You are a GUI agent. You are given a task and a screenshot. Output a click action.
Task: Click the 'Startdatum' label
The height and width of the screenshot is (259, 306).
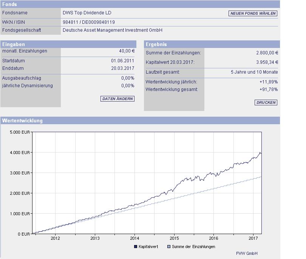tap(14, 61)
